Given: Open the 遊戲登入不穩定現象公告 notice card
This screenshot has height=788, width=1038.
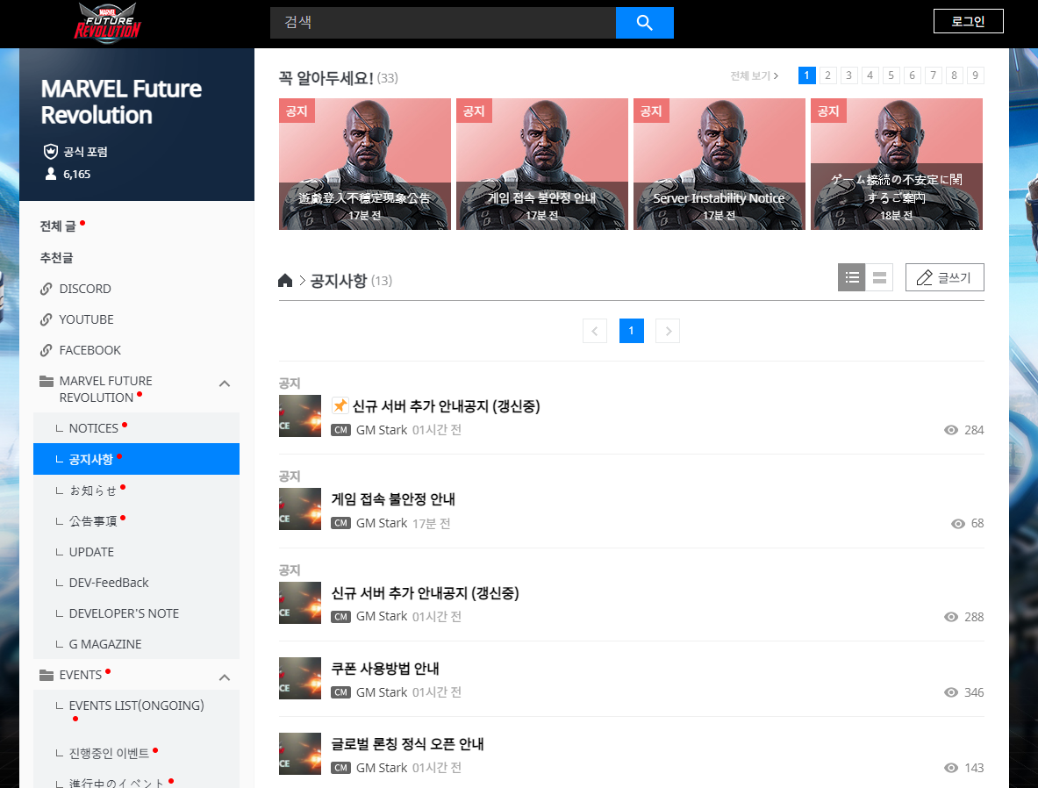Looking at the screenshot, I should pos(365,164).
